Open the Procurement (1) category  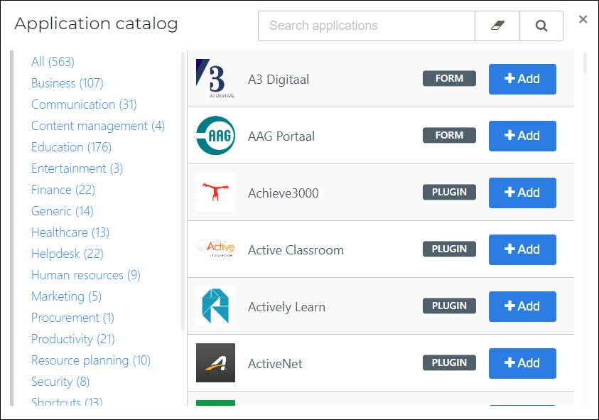pos(72,318)
